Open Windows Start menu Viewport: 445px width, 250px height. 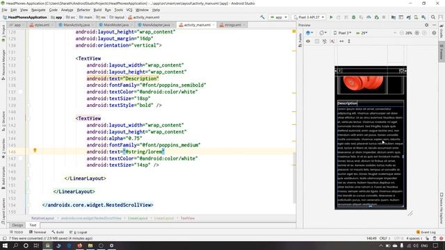click(5, 245)
